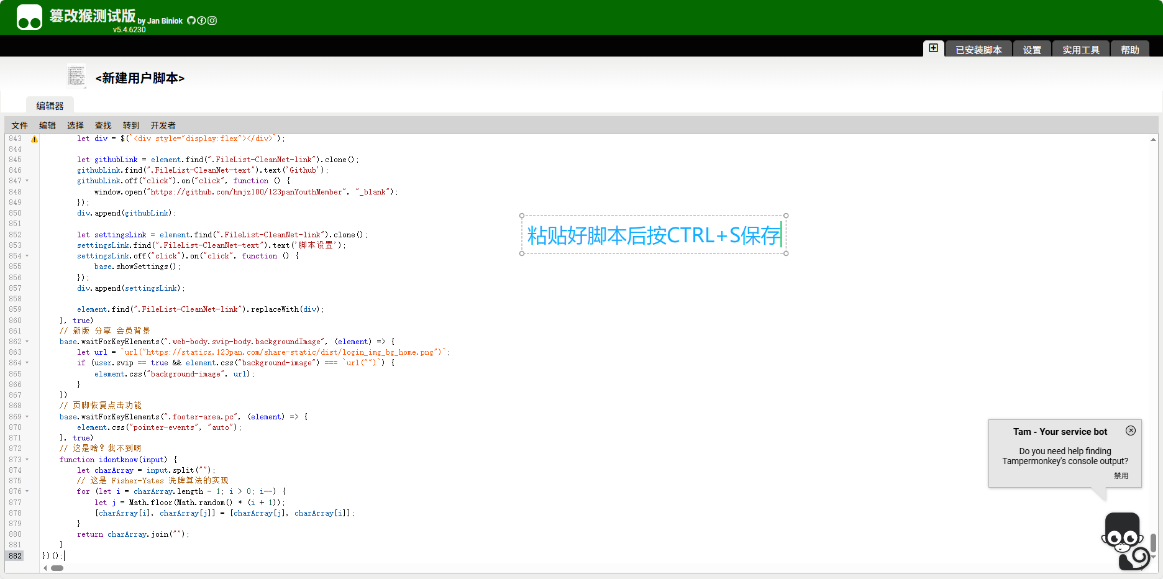Open the Instagram icon in the header
1163x579 pixels.
click(212, 21)
